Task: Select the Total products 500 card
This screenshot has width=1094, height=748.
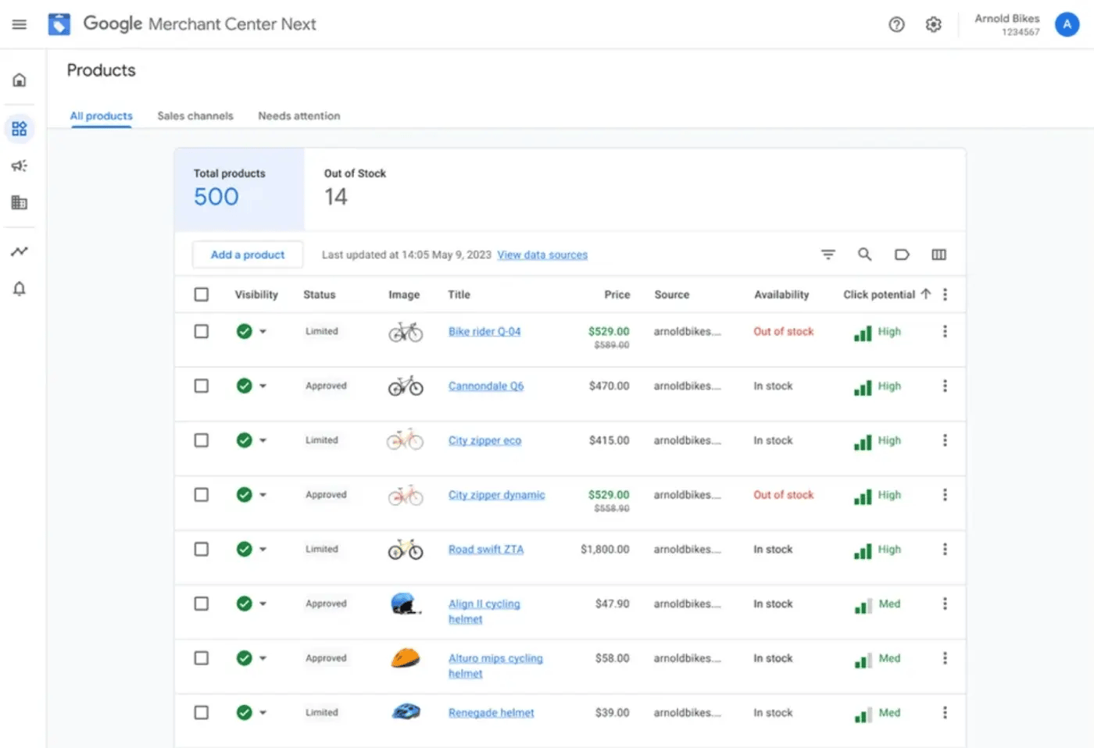Action: [x=239, y=189]
